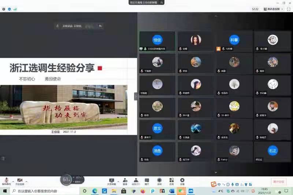
Task: Click the red leave meeting button
Action: point(279,181)
